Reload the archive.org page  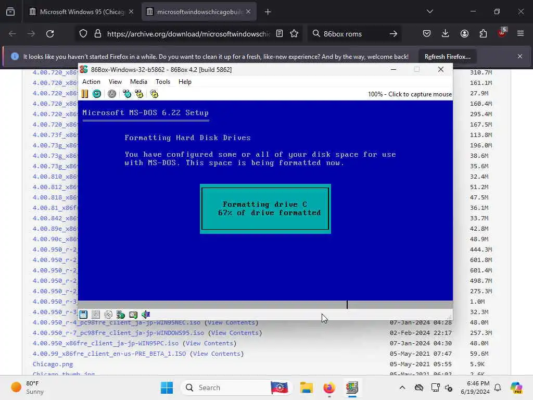[50, 34]
